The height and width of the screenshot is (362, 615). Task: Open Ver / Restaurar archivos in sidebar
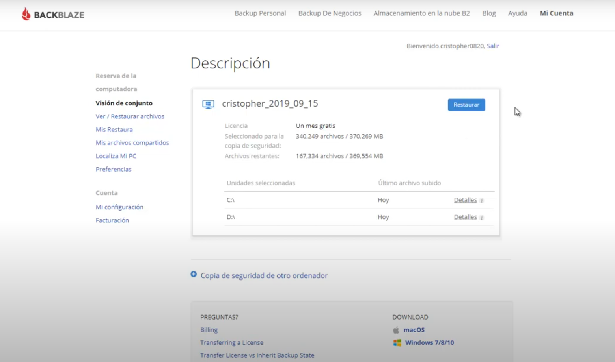[130, 116]
